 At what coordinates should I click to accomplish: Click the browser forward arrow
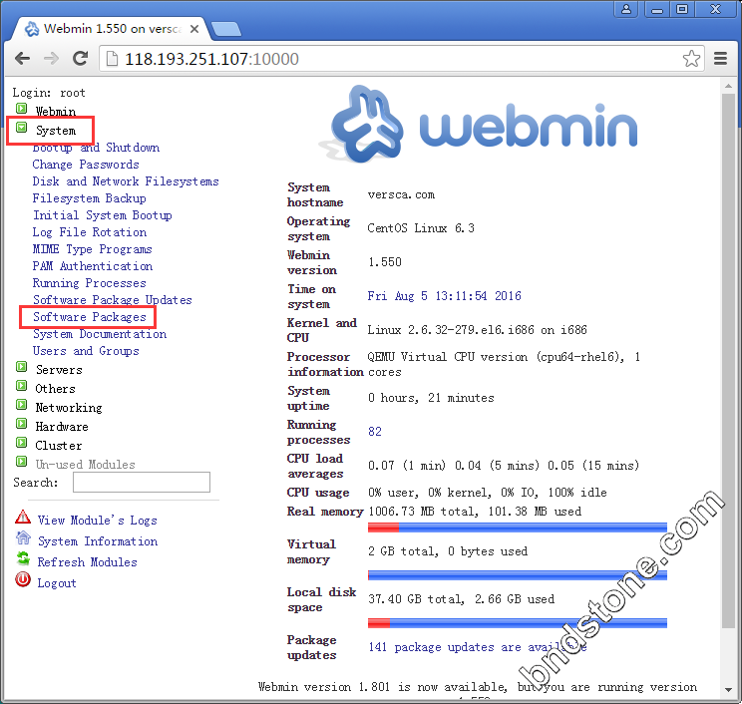click(x=51, y=59)
